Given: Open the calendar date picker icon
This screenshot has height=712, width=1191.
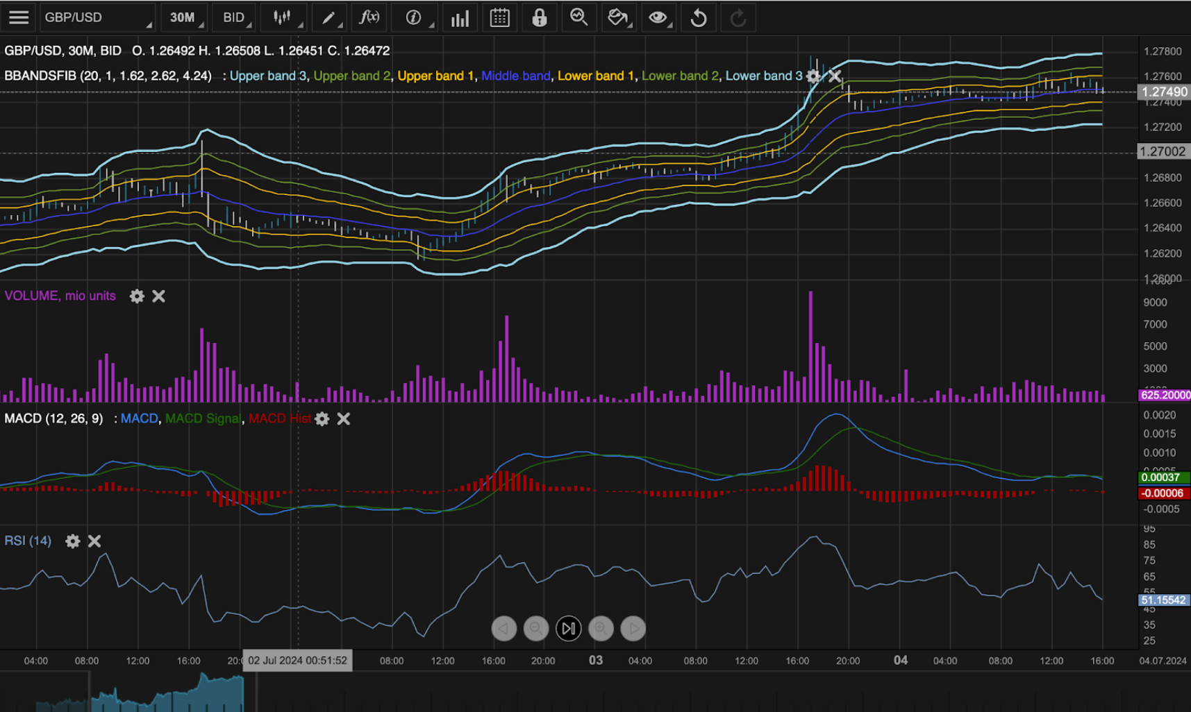Looking at the screenshot, I should point(499,18).
